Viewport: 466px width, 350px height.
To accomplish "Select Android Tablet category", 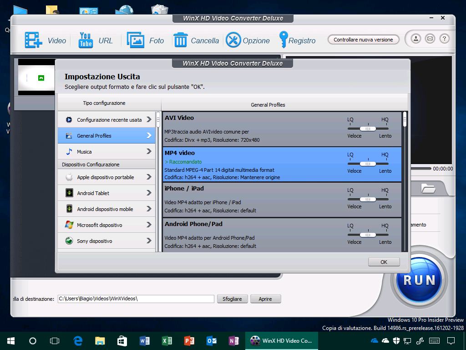I will (106, 193).
